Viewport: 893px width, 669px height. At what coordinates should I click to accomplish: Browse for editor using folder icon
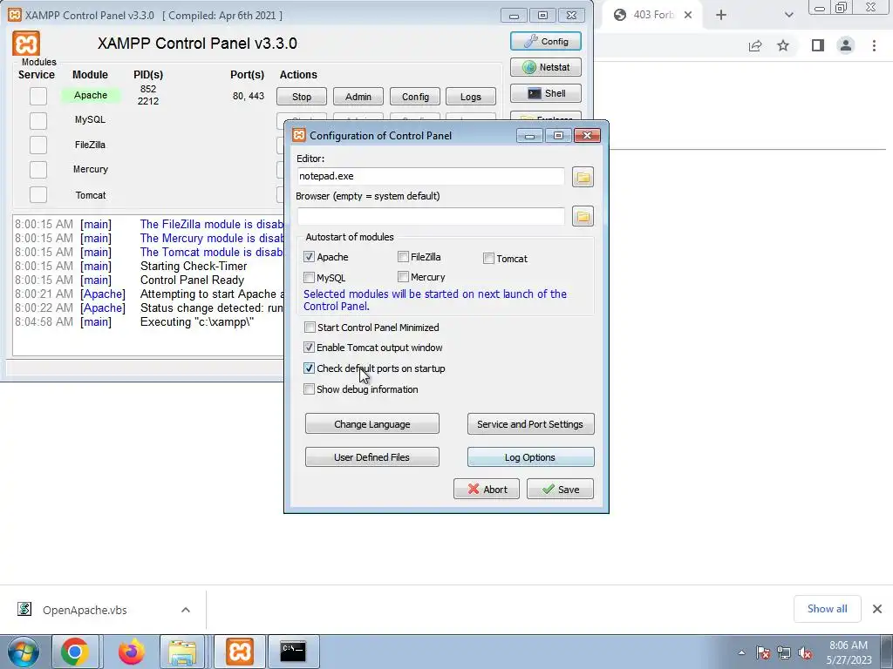[x=583, y=177]
